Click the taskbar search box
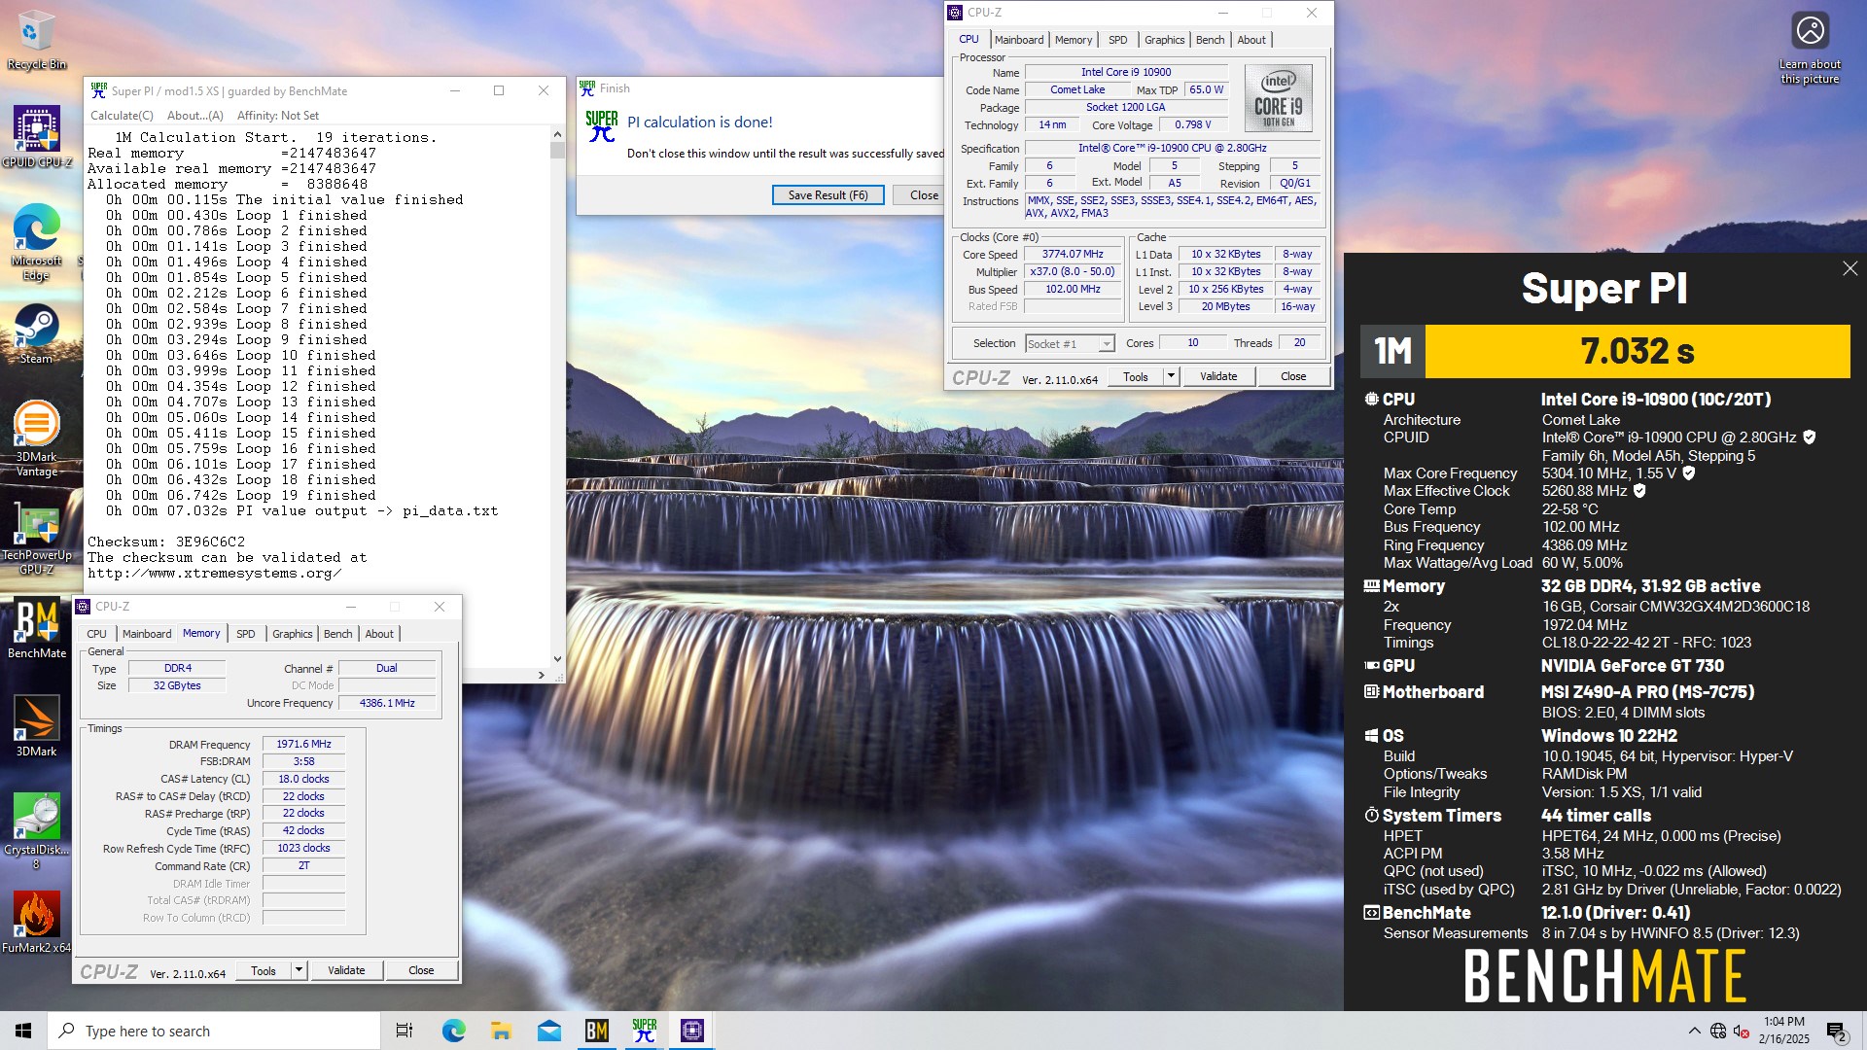The width and height of the screenshot is (1867, 1050). (214, 1031)
